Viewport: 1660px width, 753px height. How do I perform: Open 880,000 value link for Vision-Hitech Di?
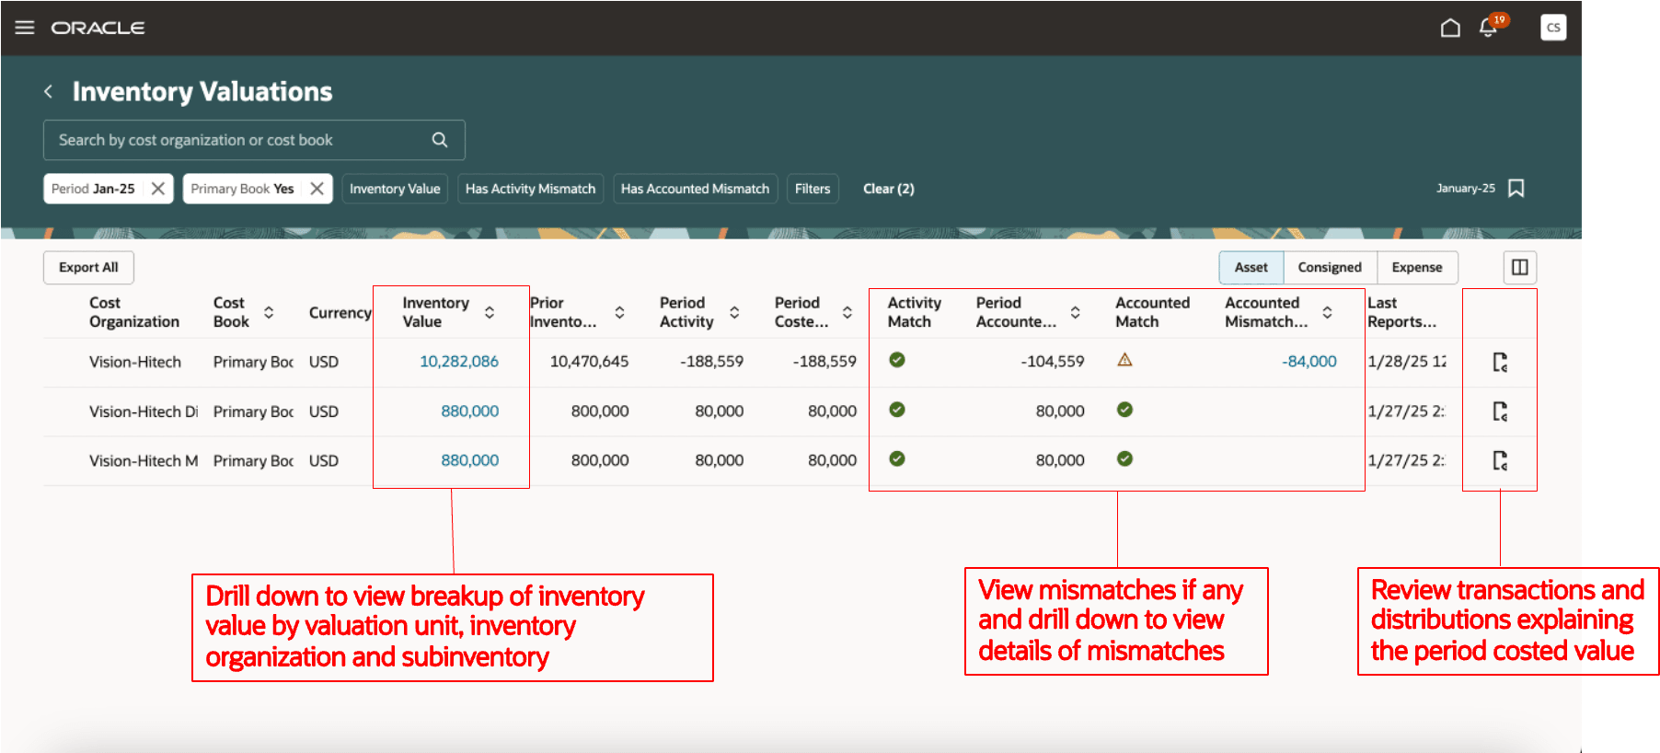(470, 411)
